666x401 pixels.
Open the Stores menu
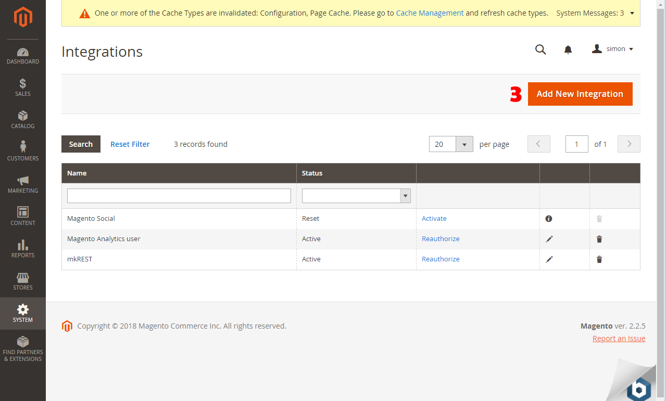23,281
